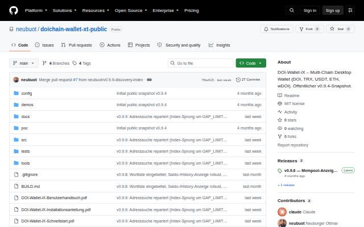View 0 watching in About sidebar
364x227 pixels.
coord(291,128)
